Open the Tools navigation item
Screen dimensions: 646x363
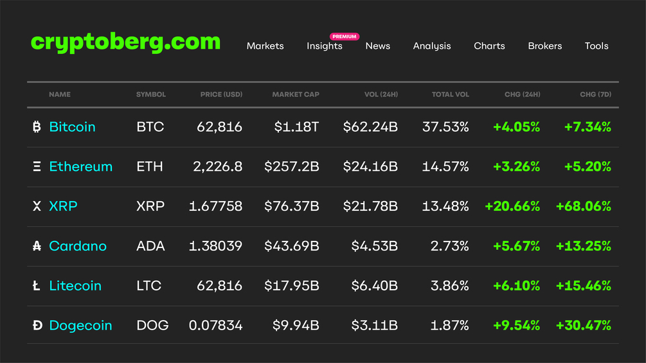click(x=596, y=46)
